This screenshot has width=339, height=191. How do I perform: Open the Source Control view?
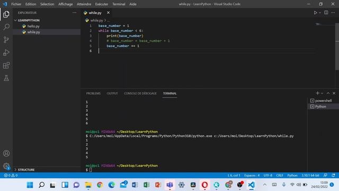click(x=6, y=40)
